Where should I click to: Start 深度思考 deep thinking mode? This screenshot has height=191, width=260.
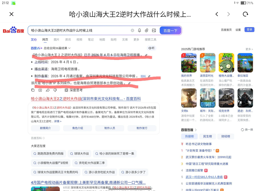(x=74, y=90)
